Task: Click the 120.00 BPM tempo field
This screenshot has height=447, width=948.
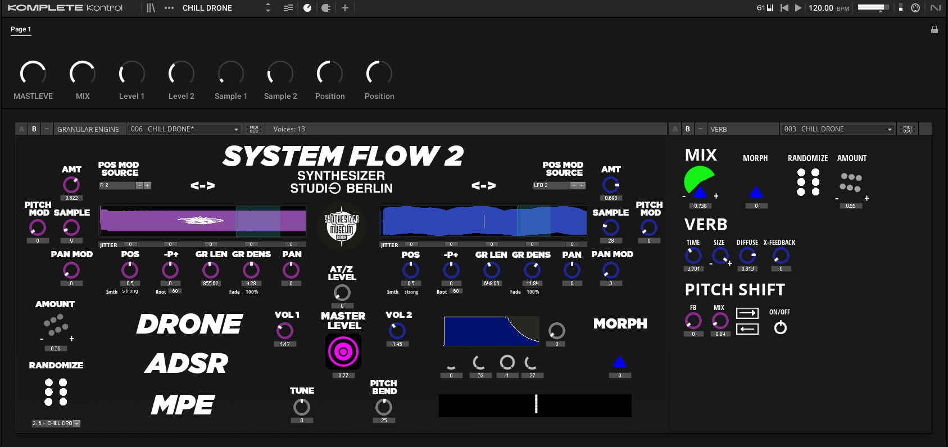Action: pyautogui.click(x=828, y=8)
